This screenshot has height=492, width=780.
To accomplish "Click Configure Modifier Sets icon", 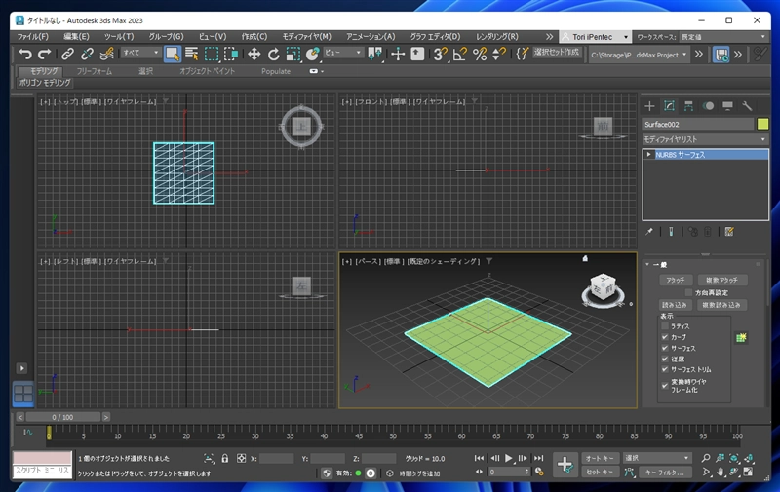I will pos(729,232).
